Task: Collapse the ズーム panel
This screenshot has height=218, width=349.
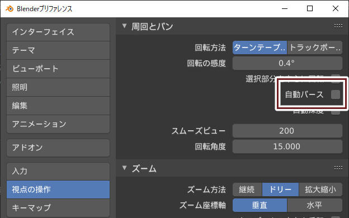Action: pos(124,168)
